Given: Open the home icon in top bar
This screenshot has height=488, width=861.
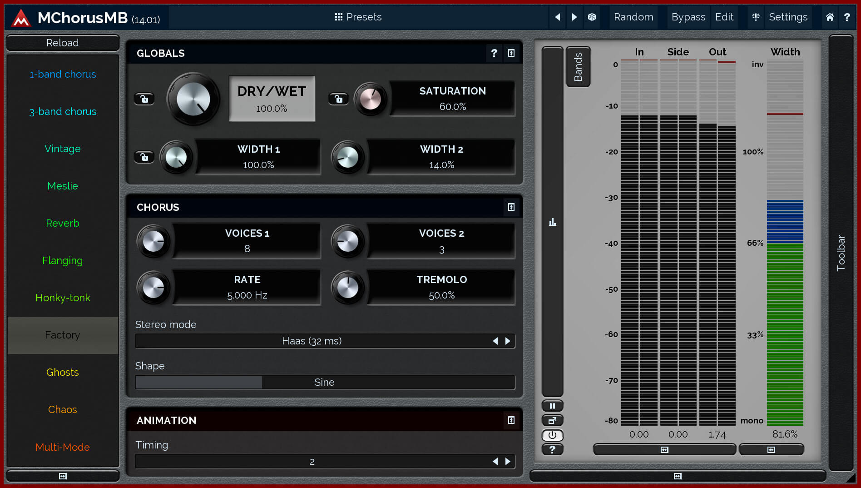Looking at the screenshot, I should 830,17.
